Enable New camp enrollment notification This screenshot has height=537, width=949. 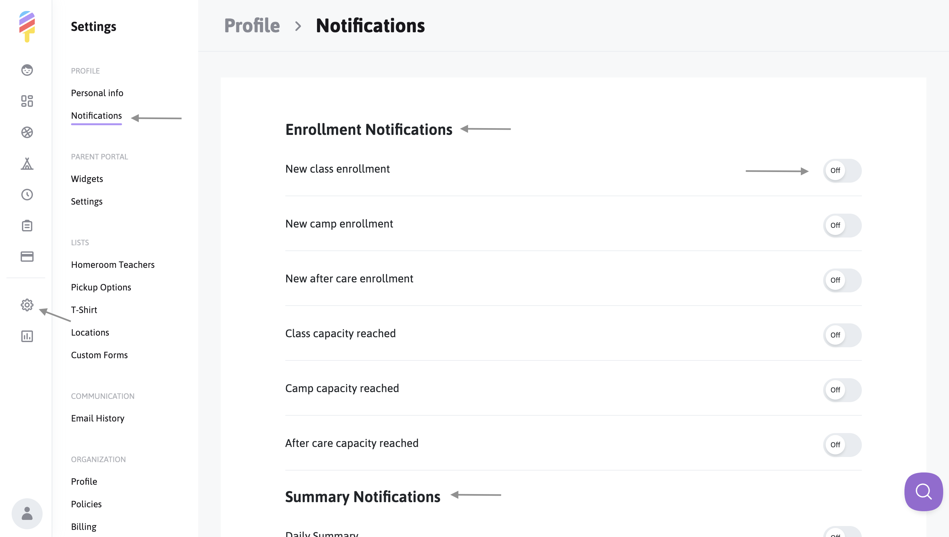click(x=842, y=225)
